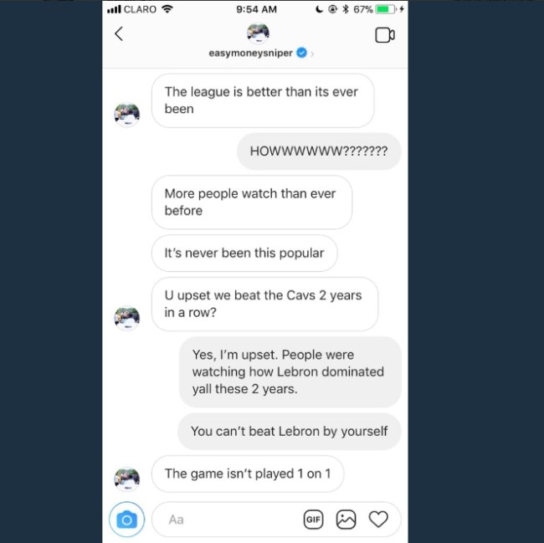Select the "HOWWWWWW???????" message bubble
544x543 pixels.
[319, 151]
